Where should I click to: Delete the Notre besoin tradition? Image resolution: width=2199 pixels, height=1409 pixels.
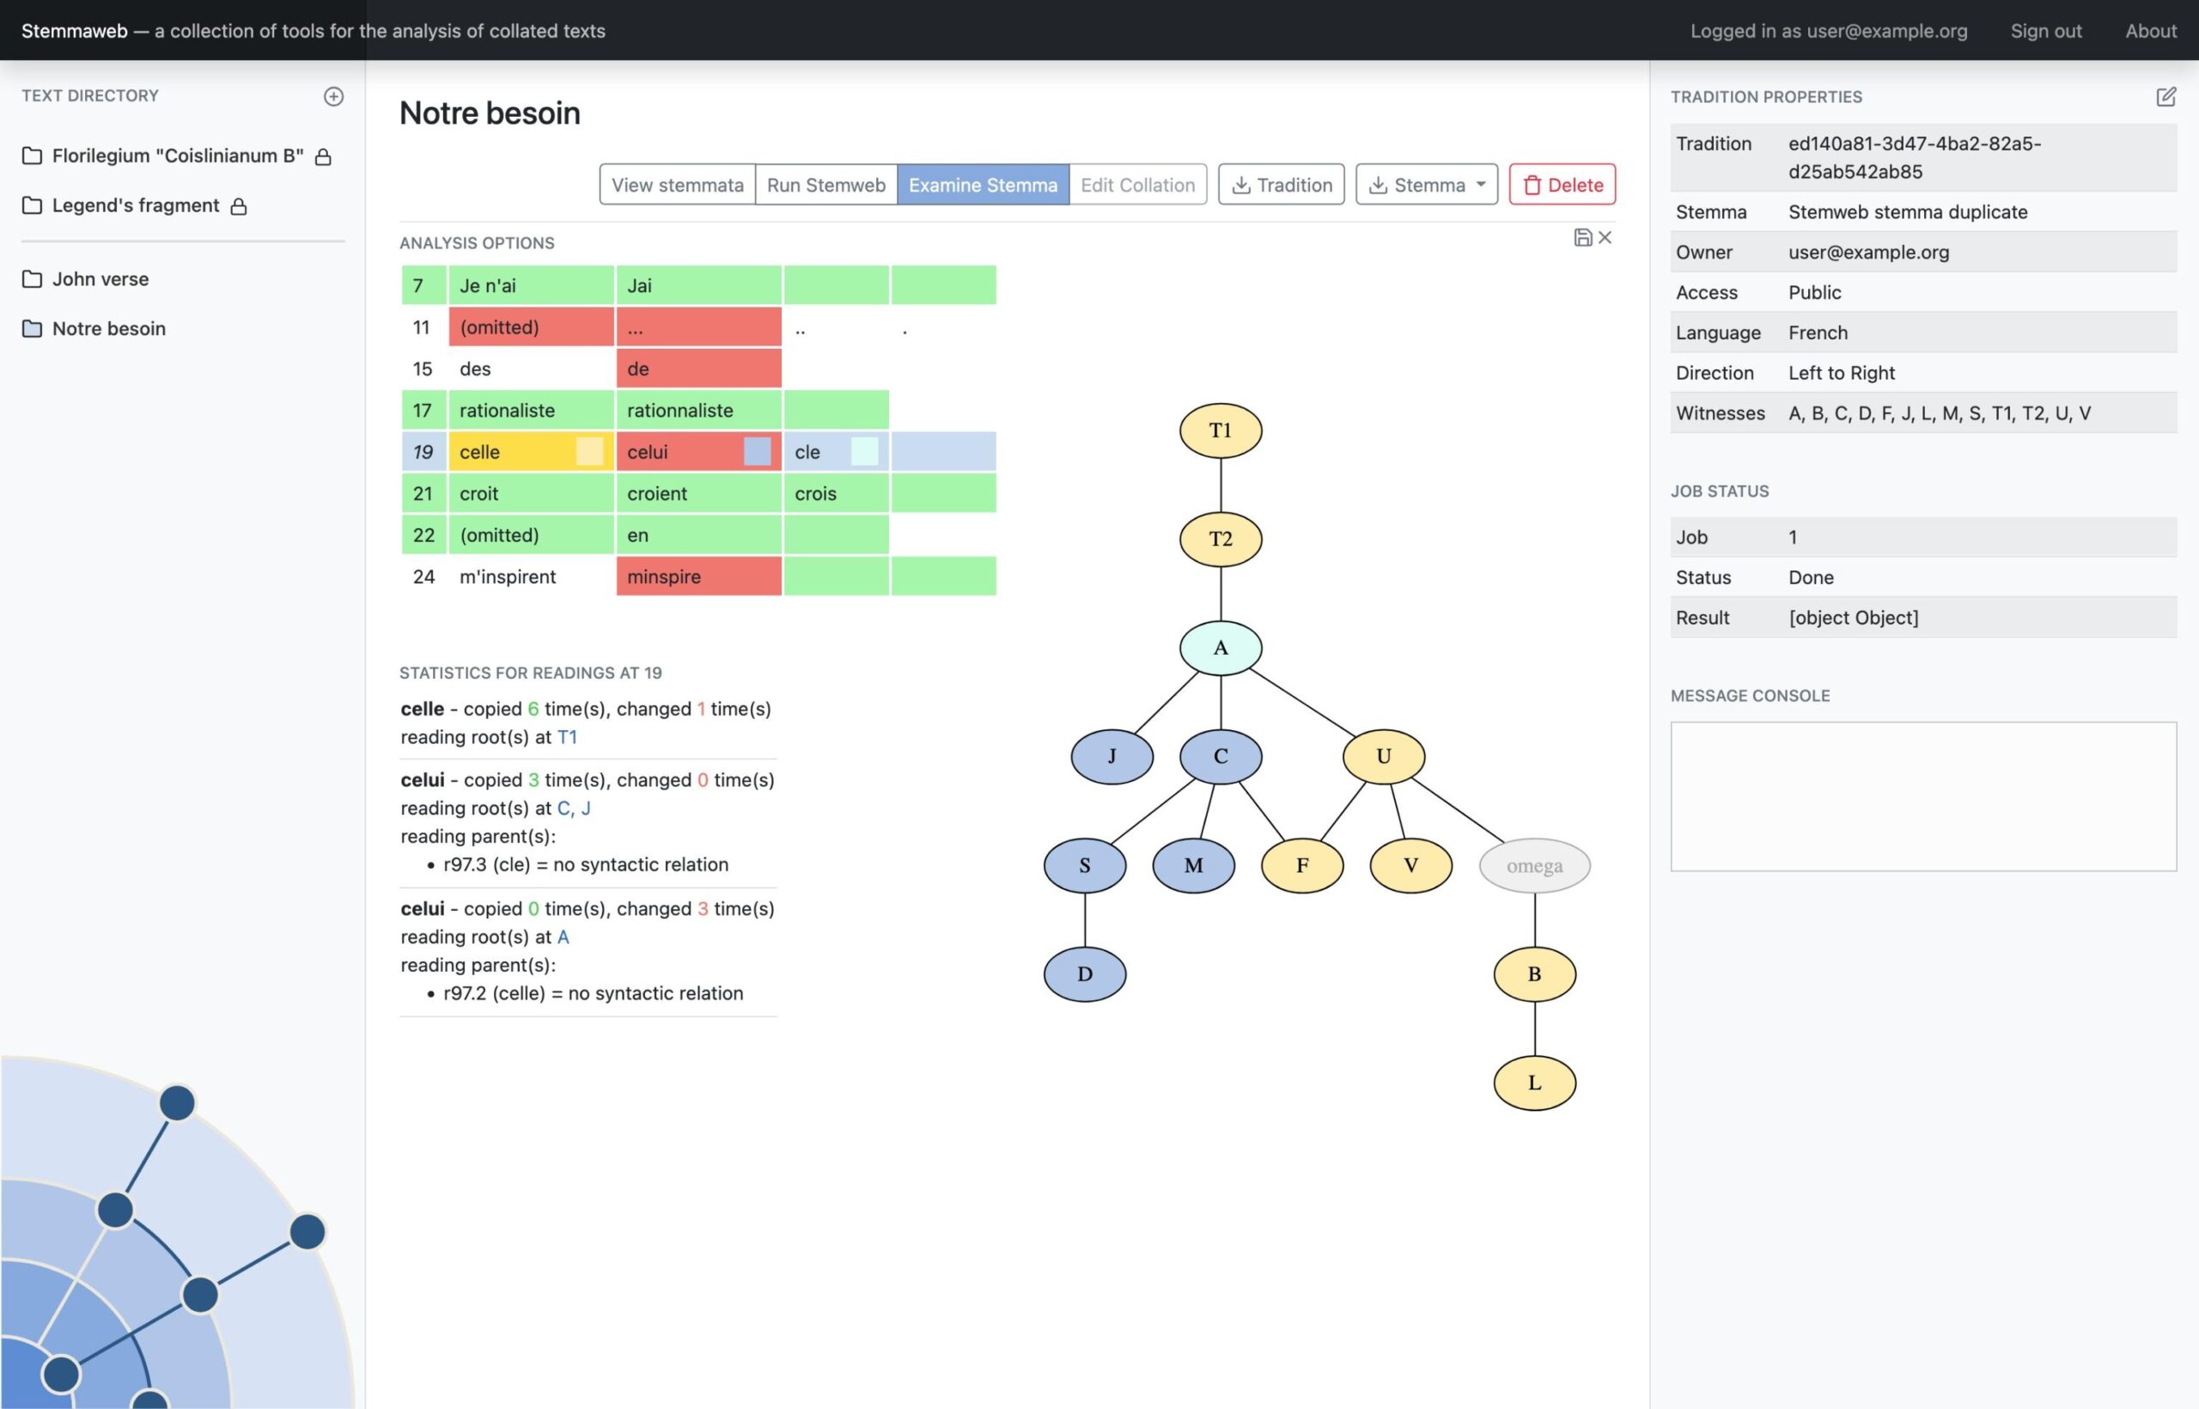[x=1562, y=185]
